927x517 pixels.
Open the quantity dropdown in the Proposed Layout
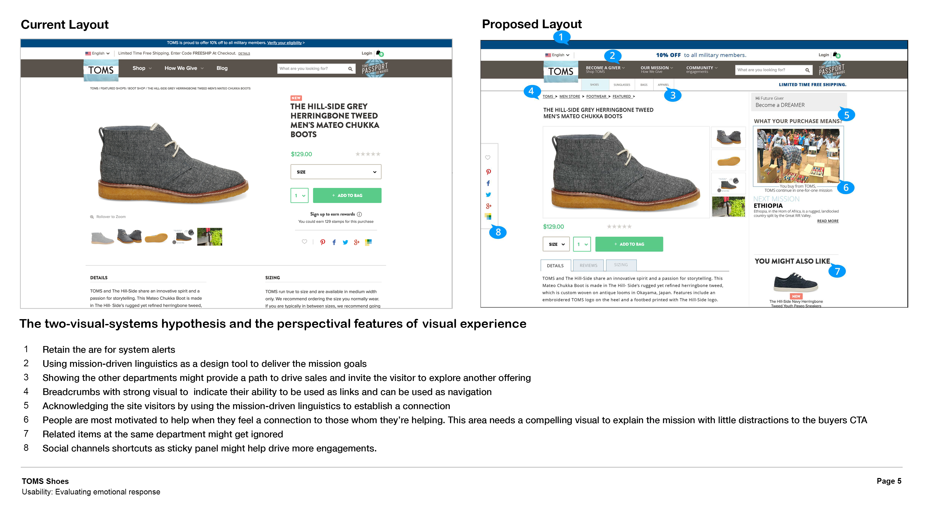pyautogui.click(x=582, y=244)
